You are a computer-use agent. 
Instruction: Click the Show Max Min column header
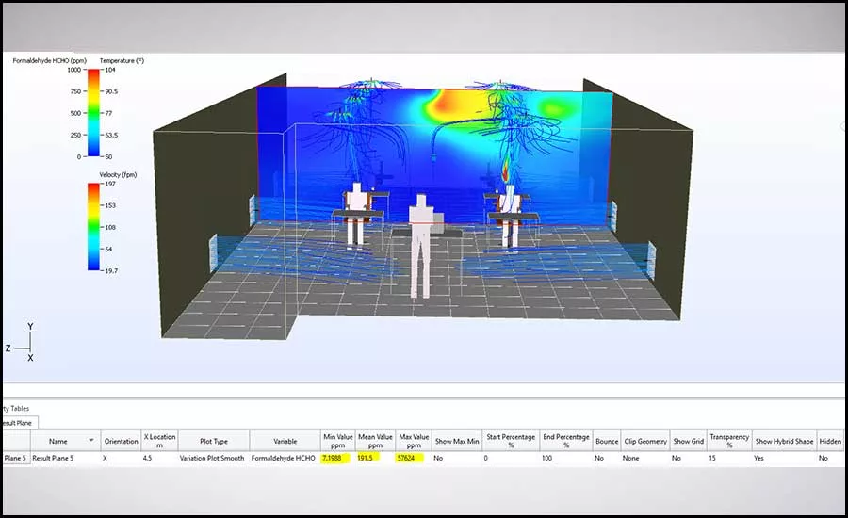(457, 441)
